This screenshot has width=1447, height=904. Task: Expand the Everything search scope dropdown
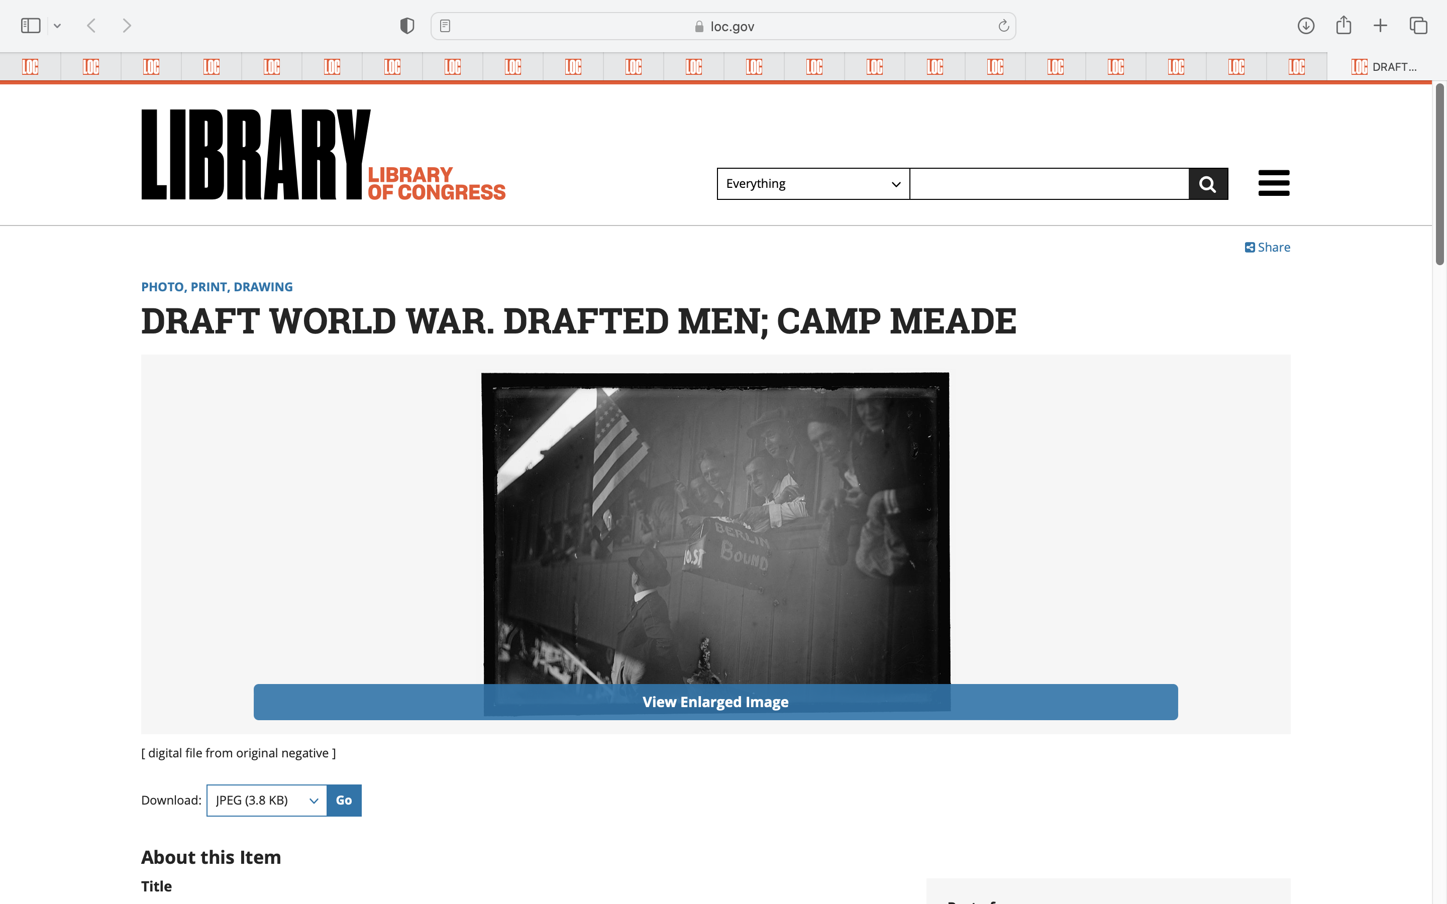[x=812, y=183]
